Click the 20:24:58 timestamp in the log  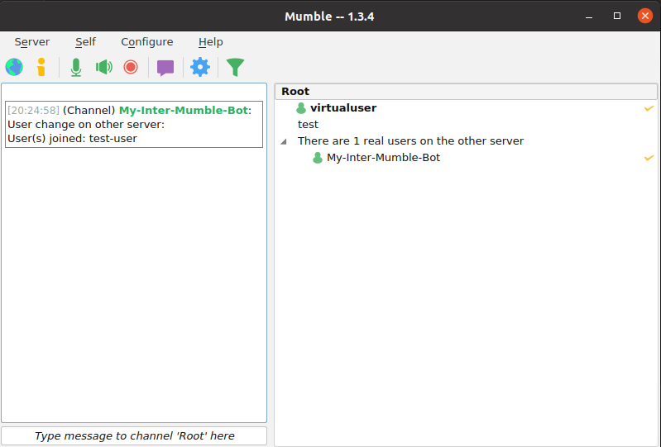click(x=34, y=110)
